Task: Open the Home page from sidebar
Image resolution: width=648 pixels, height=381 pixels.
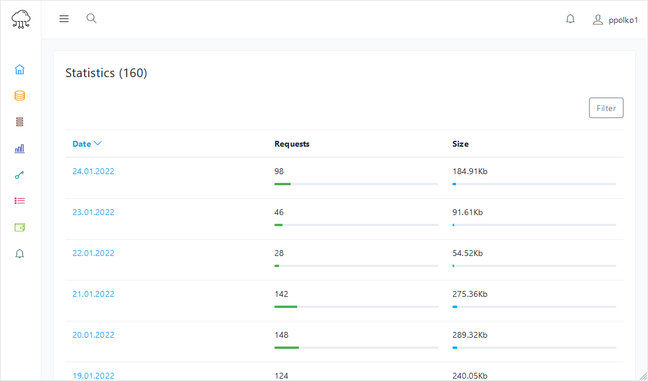Action: (x=20, y=70)
